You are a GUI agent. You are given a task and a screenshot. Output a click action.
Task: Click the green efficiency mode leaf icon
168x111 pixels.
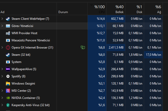pyautogui.click(x=83, y=48)
